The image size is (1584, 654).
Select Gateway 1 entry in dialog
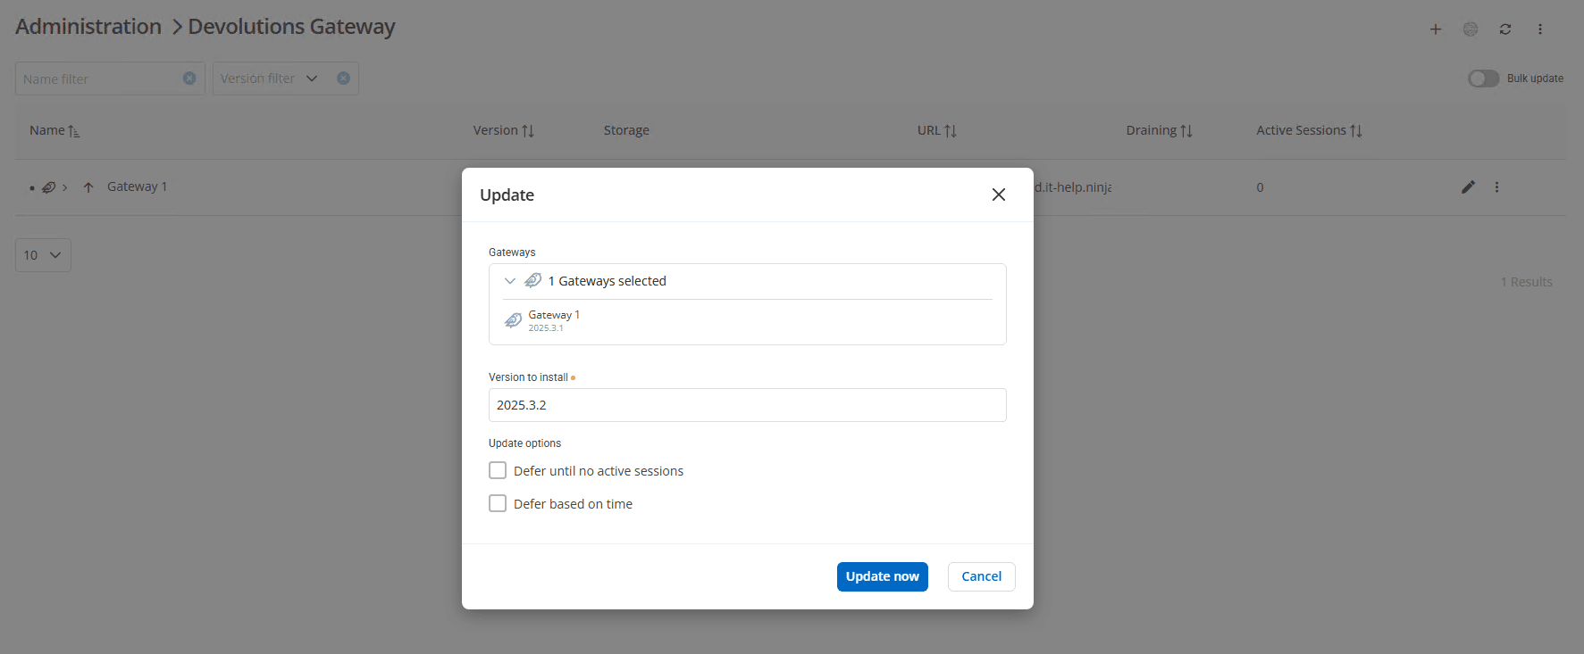(747, 321)
